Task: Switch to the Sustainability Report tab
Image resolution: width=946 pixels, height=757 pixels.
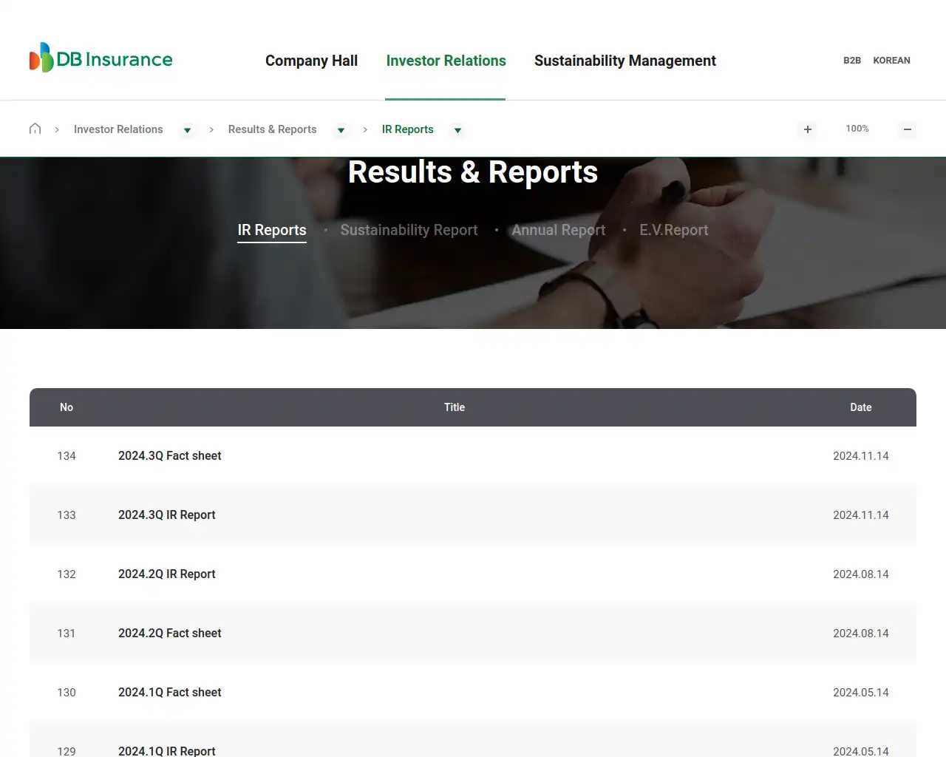Action: (409, 230)
